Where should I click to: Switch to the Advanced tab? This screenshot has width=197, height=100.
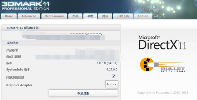(x=29, y=16)
